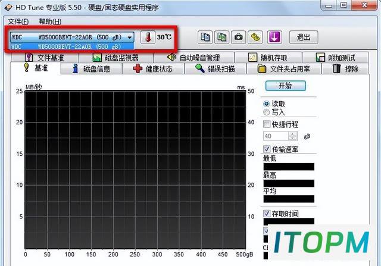
Task: Increase short stroke value with up arrow
Action: coord(292,134)
